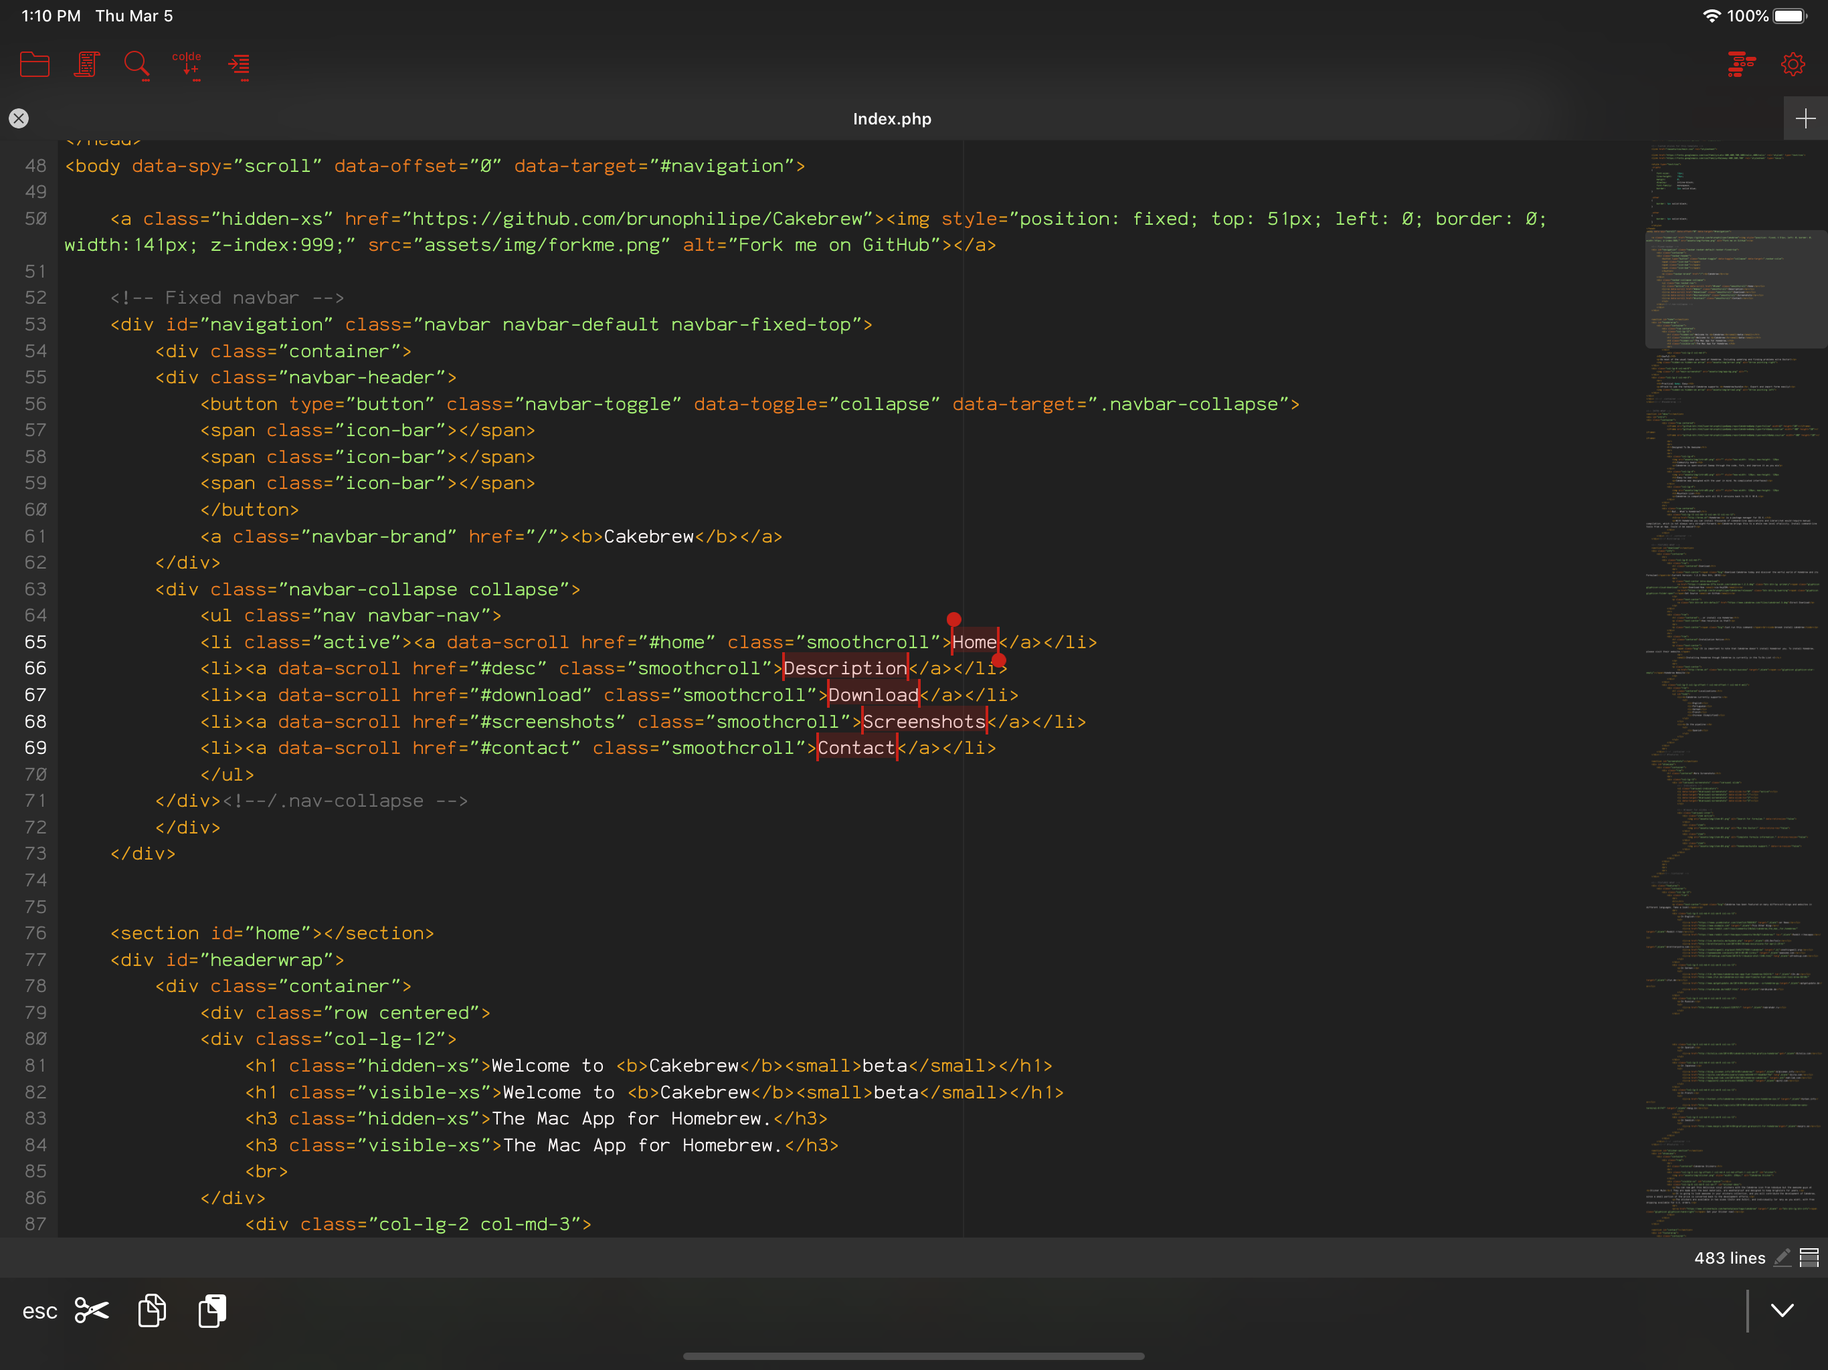The width and height of the screenshot is (1828, 1370).
Task: Toggle the pencil edit mode icon
Action: point(1783,1258)
